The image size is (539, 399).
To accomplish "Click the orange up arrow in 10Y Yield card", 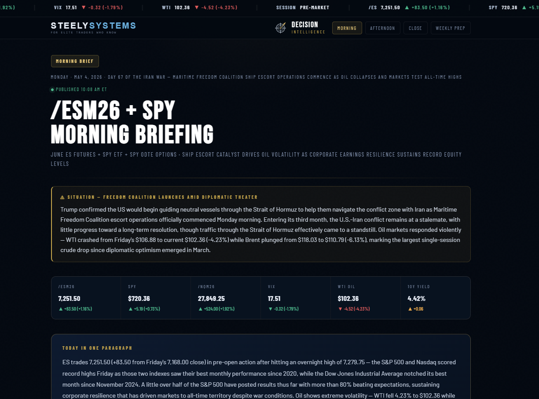I will click(x=410, y=309).
